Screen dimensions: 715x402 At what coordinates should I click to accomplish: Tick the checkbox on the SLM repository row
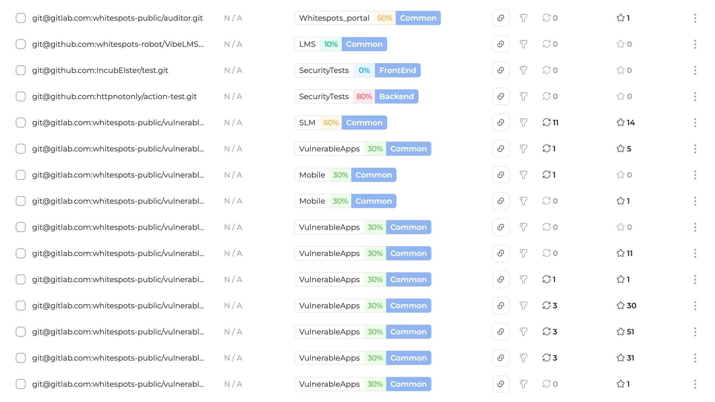click(21, 122)
